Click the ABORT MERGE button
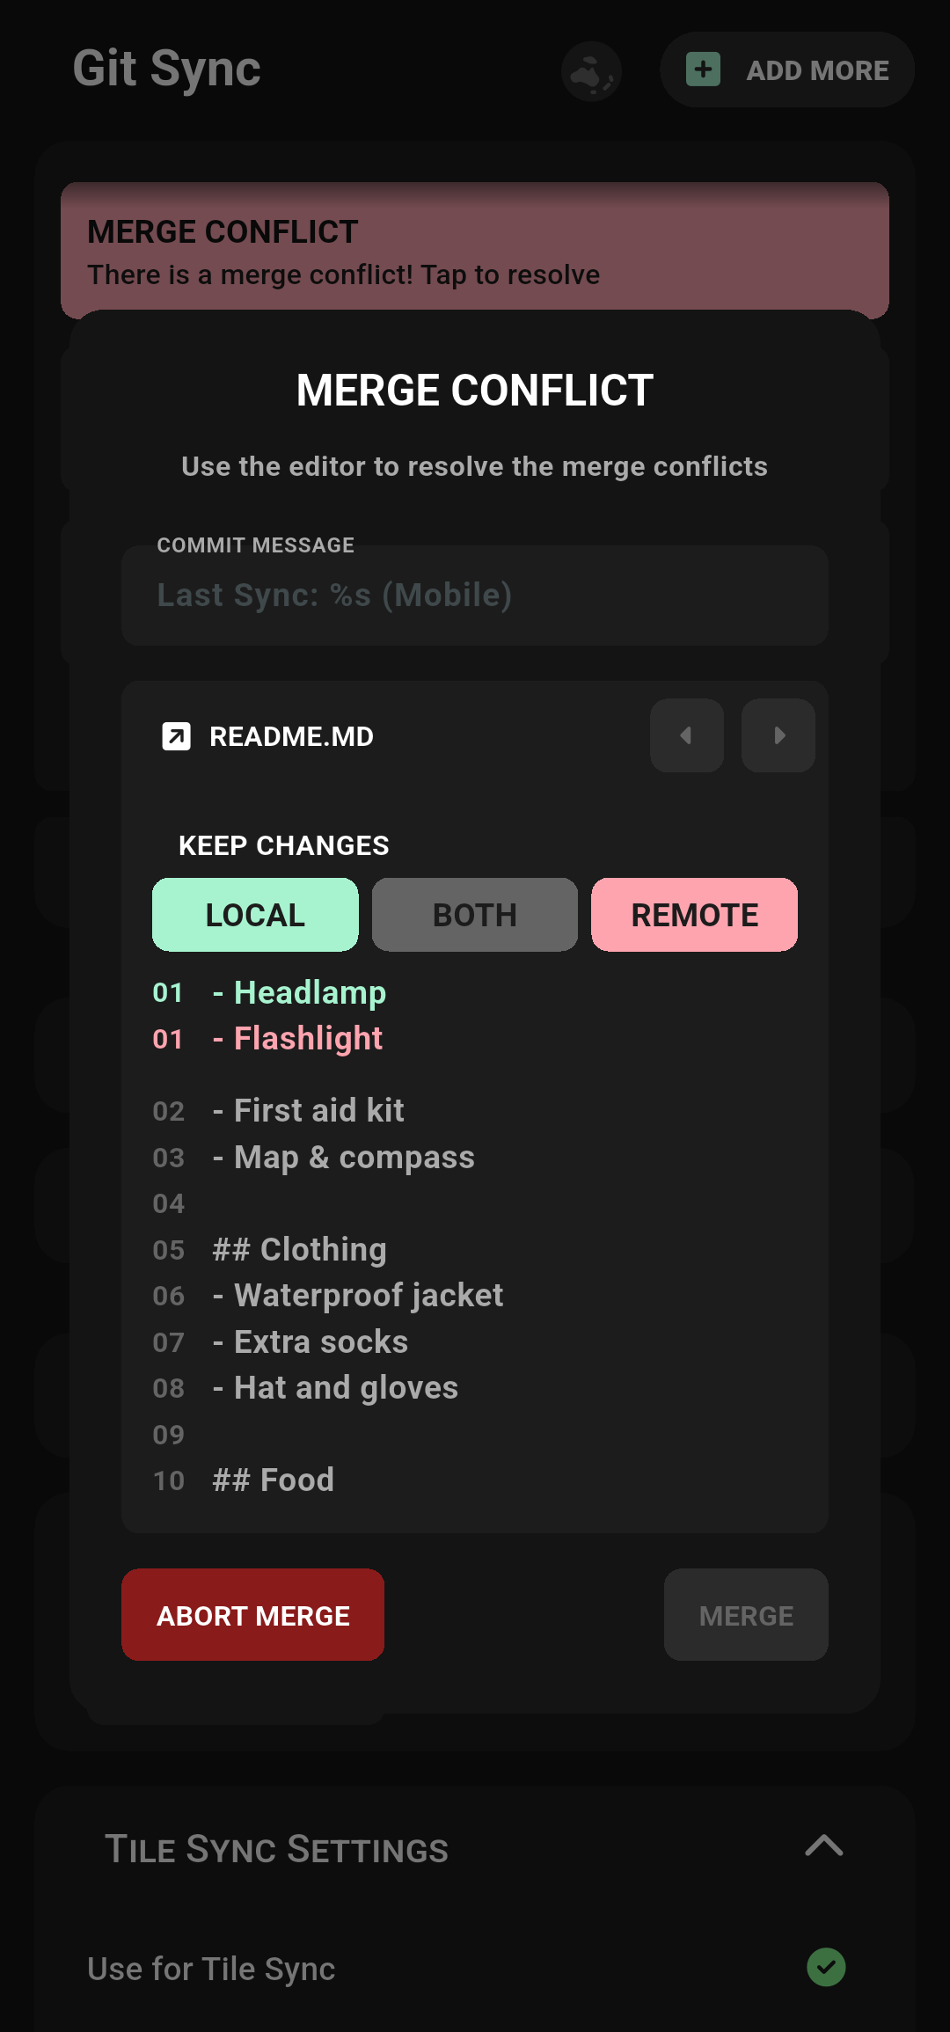Image resolution: width=950 pixels, height=2032 pixels. coord(253,1615)
